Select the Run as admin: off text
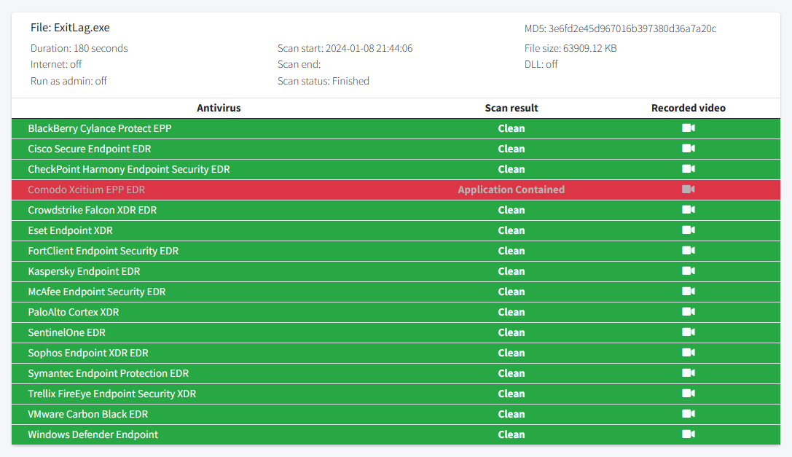 coord(68,81)
